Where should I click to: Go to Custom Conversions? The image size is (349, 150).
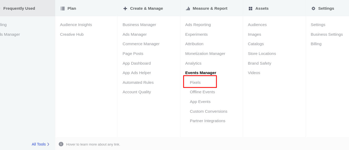tap(209, 111)
